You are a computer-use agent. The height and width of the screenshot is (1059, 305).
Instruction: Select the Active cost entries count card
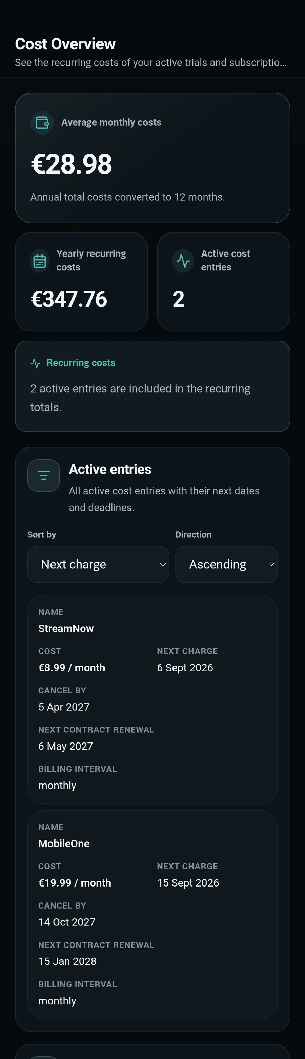tap(224, 282)
